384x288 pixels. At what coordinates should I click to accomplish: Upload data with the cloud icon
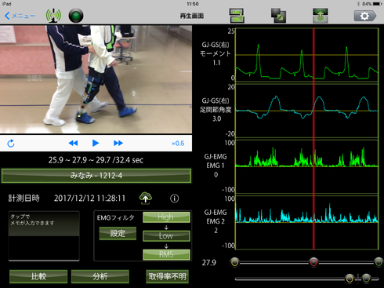[x=146, y=198]
